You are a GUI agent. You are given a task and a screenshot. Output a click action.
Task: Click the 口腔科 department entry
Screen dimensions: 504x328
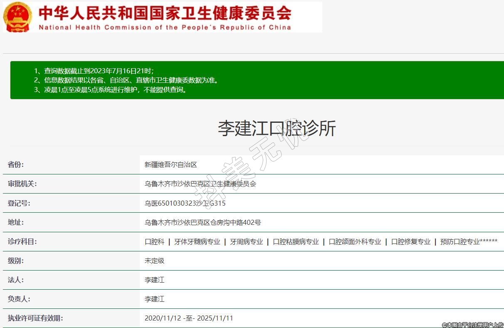(x=154, y=241)
